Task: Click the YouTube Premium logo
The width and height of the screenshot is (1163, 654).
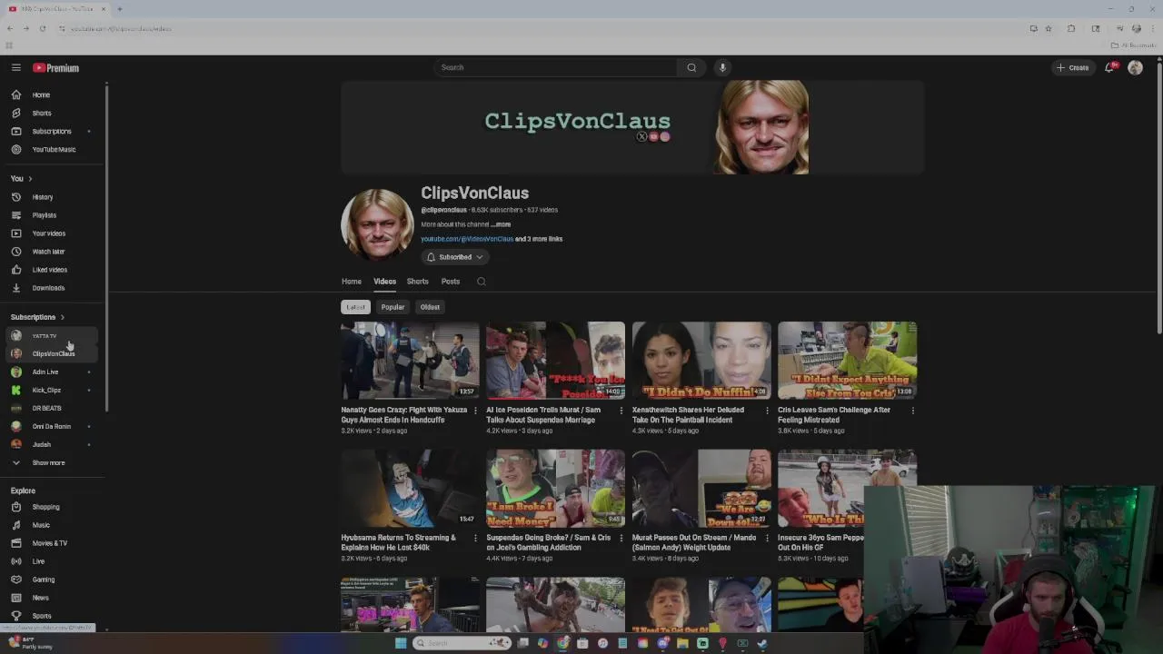Action: point(56,67)
